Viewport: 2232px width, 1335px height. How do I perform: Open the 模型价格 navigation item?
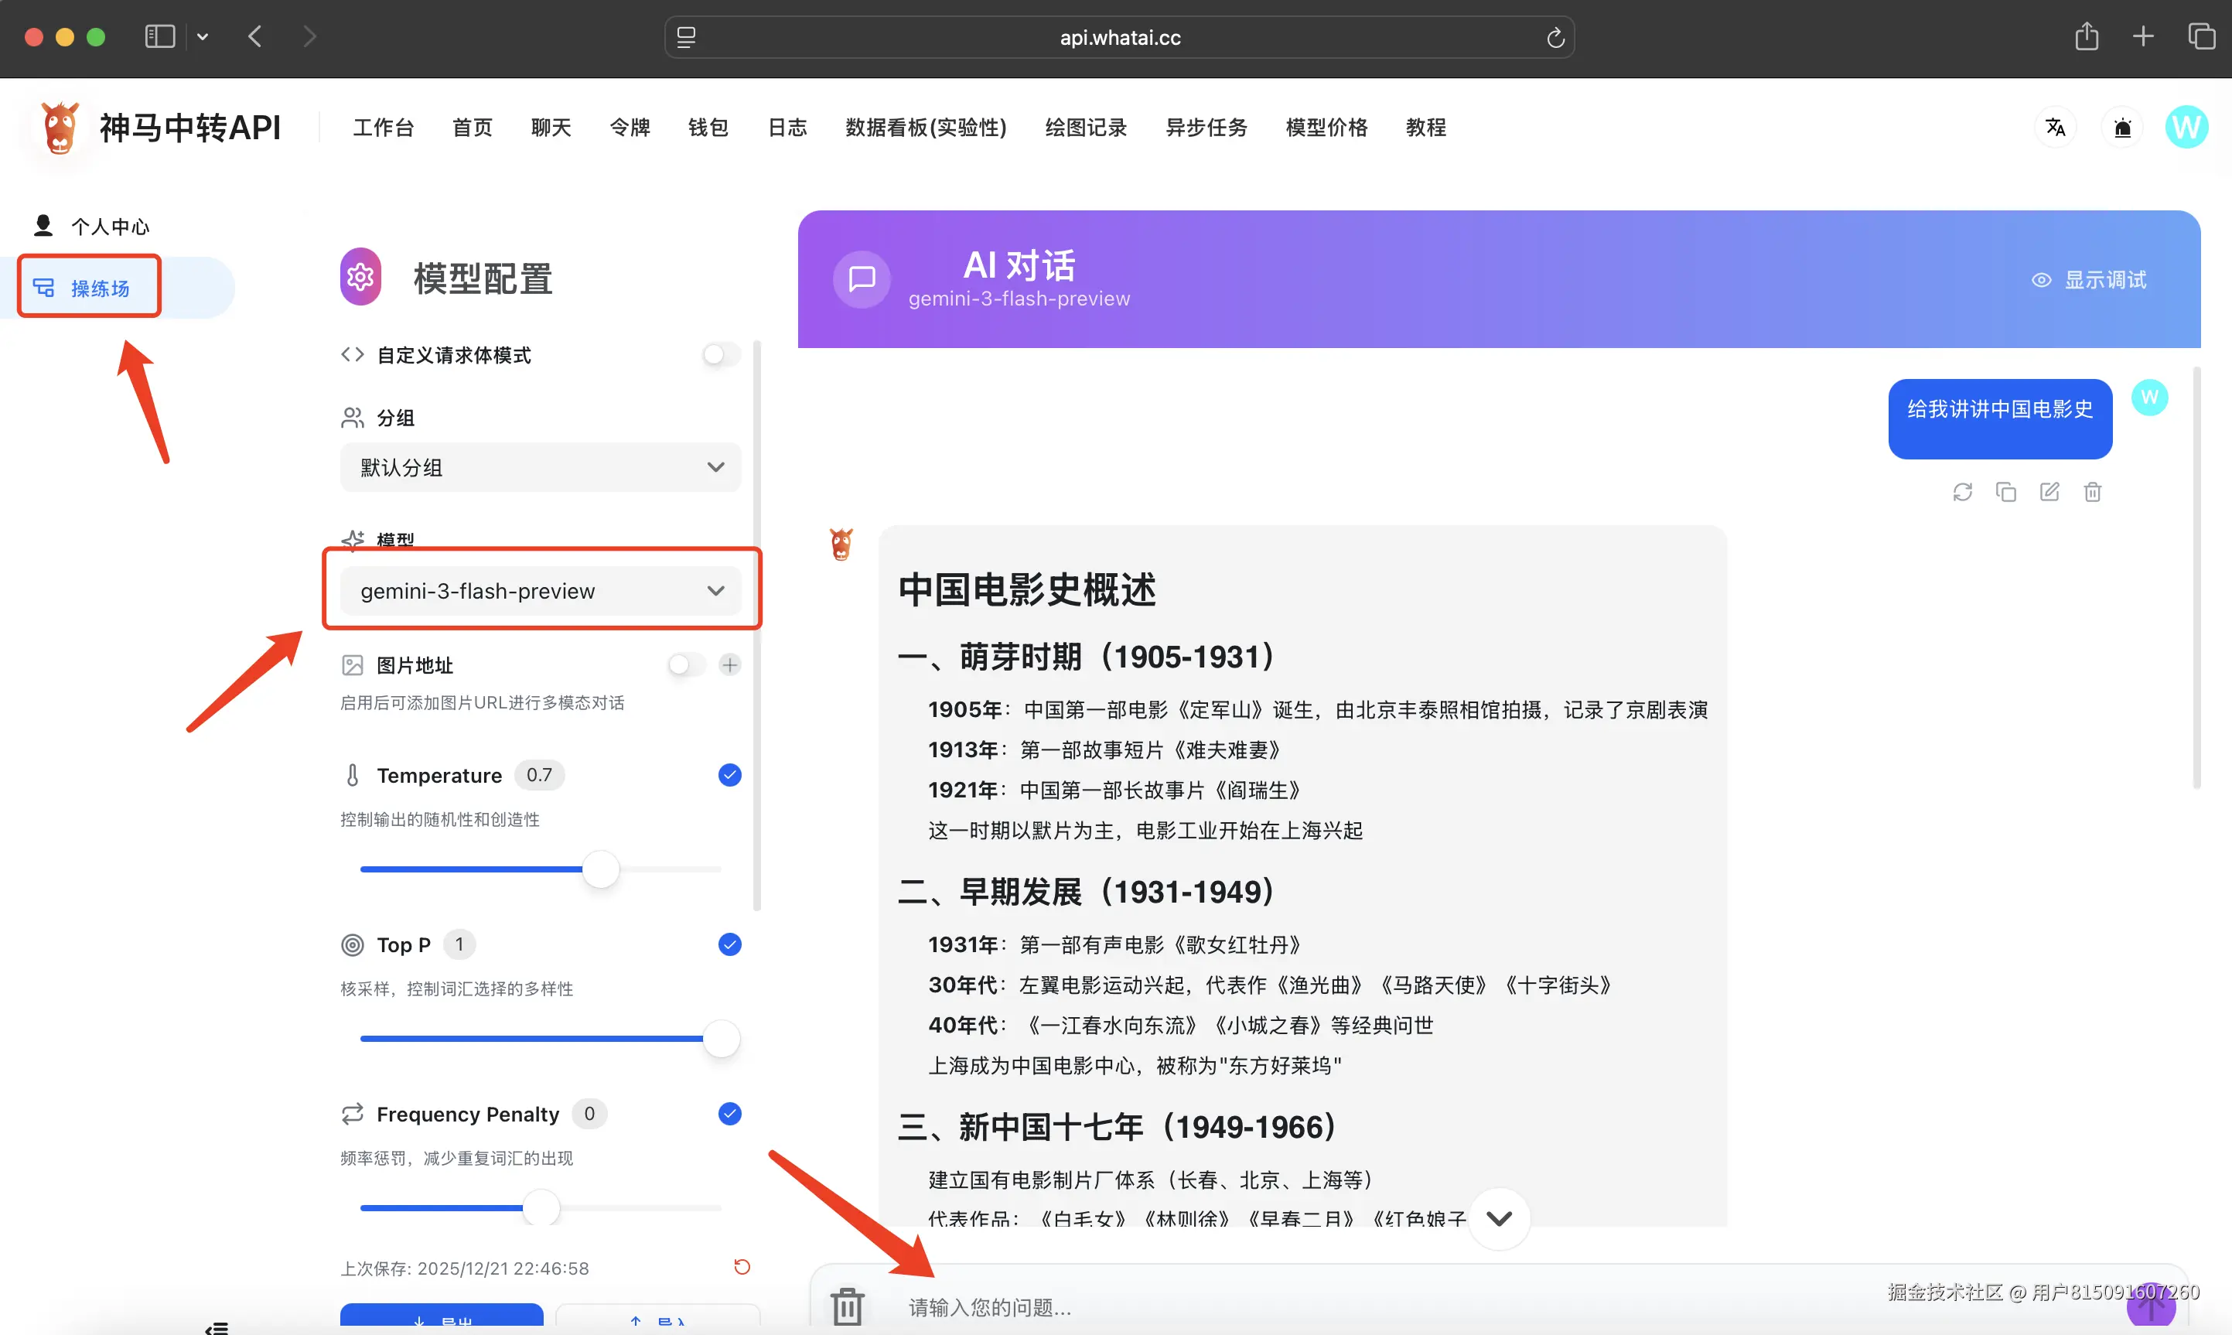click(x=1326, y=127)
